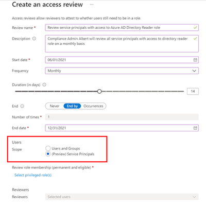The height and width of the screenshot is (206, 206).
Task: Open the Start date calendar picker
Action: click(x=195, y=60)
